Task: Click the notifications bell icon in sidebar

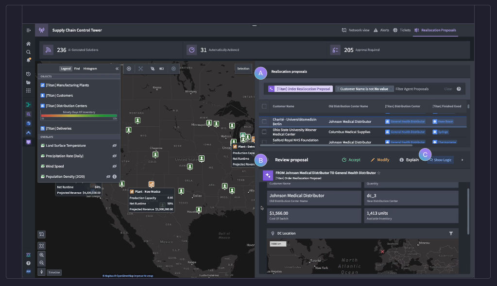Action: [29, 60]
